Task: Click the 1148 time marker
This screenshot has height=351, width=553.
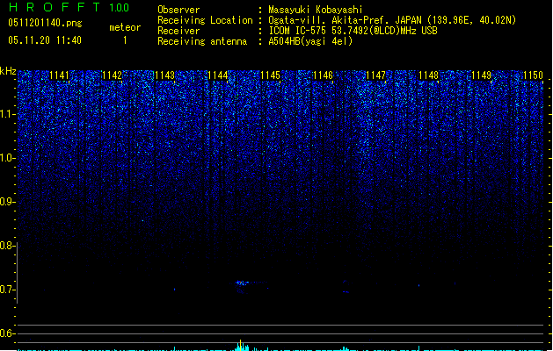Action: tap(428, 75)
